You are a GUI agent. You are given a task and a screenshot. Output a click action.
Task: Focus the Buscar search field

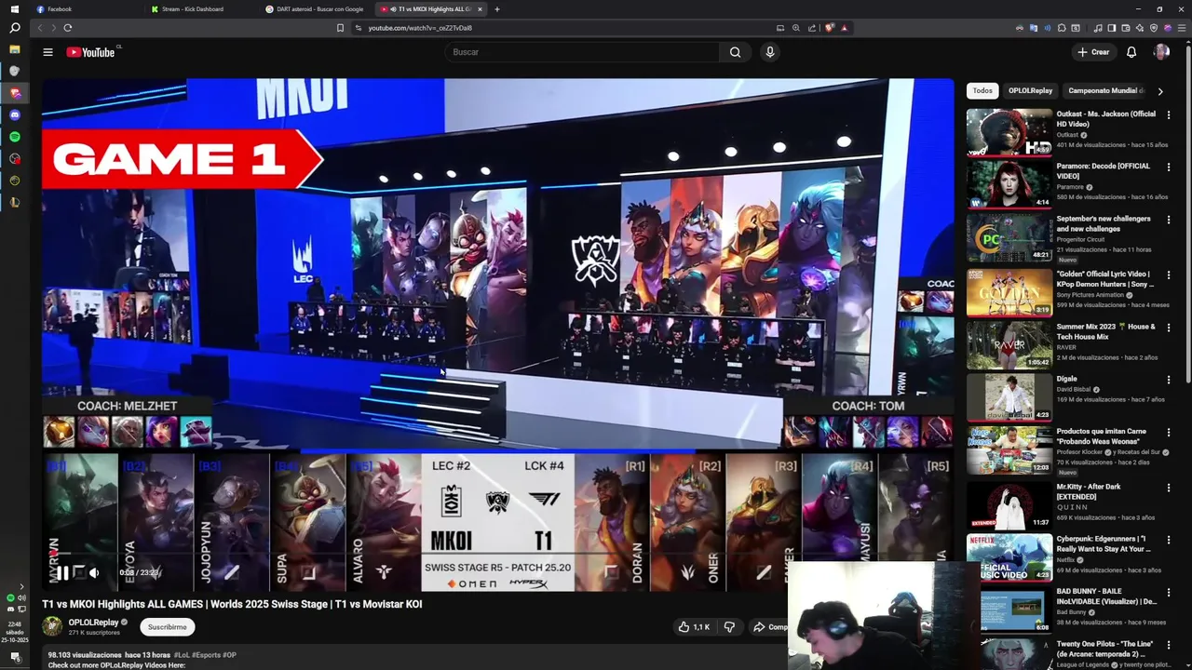click(x=582, y=52)
